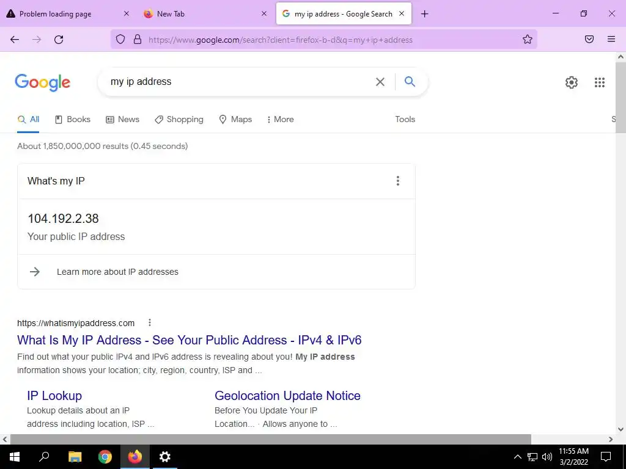
Task: Save page to Pocket
Action: (589, 39)
